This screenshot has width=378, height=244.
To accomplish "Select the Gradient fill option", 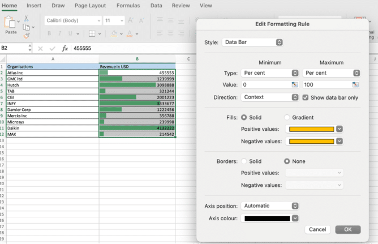I will point(287,117).
